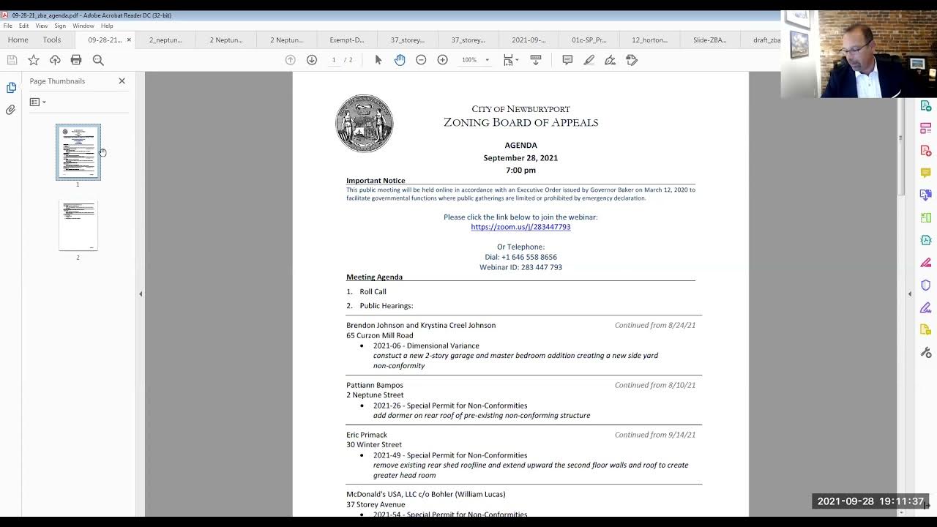The image size is (937, 527).
Task: Close the 09-28-21... document tab
Action: point(129,40)
